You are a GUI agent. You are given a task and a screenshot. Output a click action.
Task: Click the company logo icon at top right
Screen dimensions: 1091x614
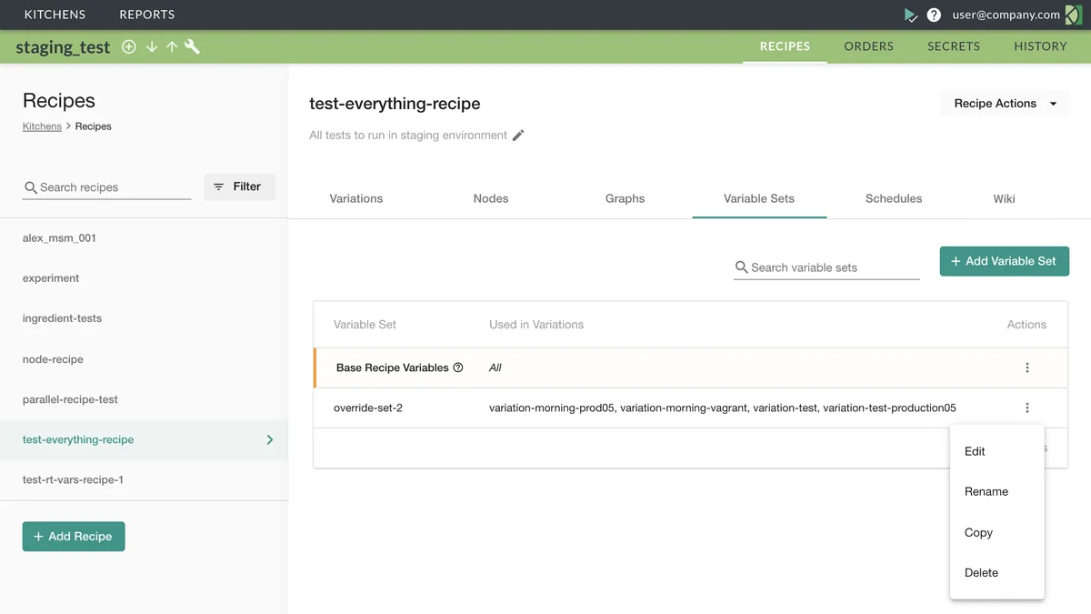point(1075,15)
